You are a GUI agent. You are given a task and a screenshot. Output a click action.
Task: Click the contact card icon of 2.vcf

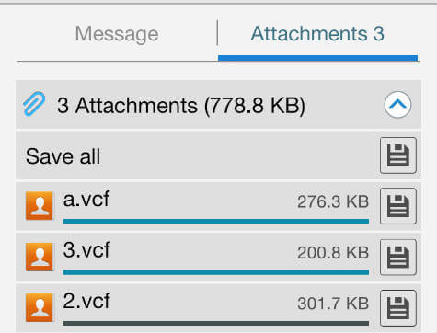point(40,307)
